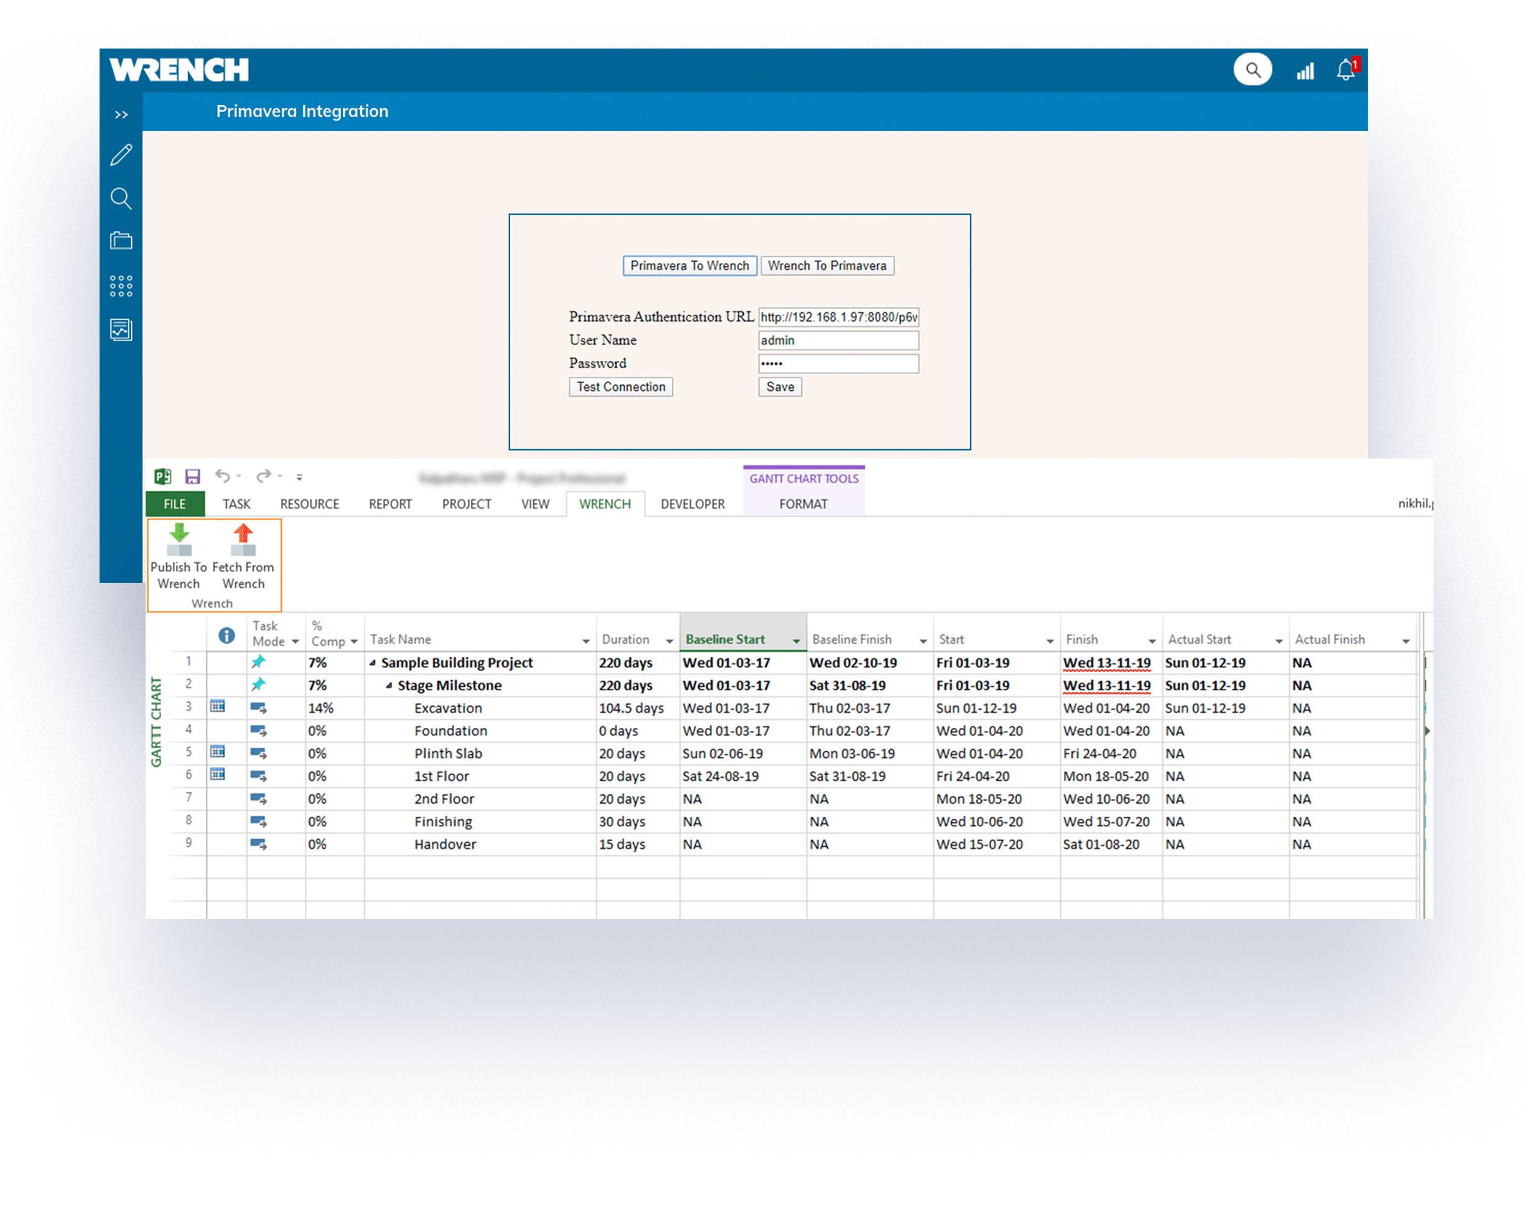This screenshot has width=1525, height=1210.
Task: Open the Task Name column dropdown
Action: (585, 641)
